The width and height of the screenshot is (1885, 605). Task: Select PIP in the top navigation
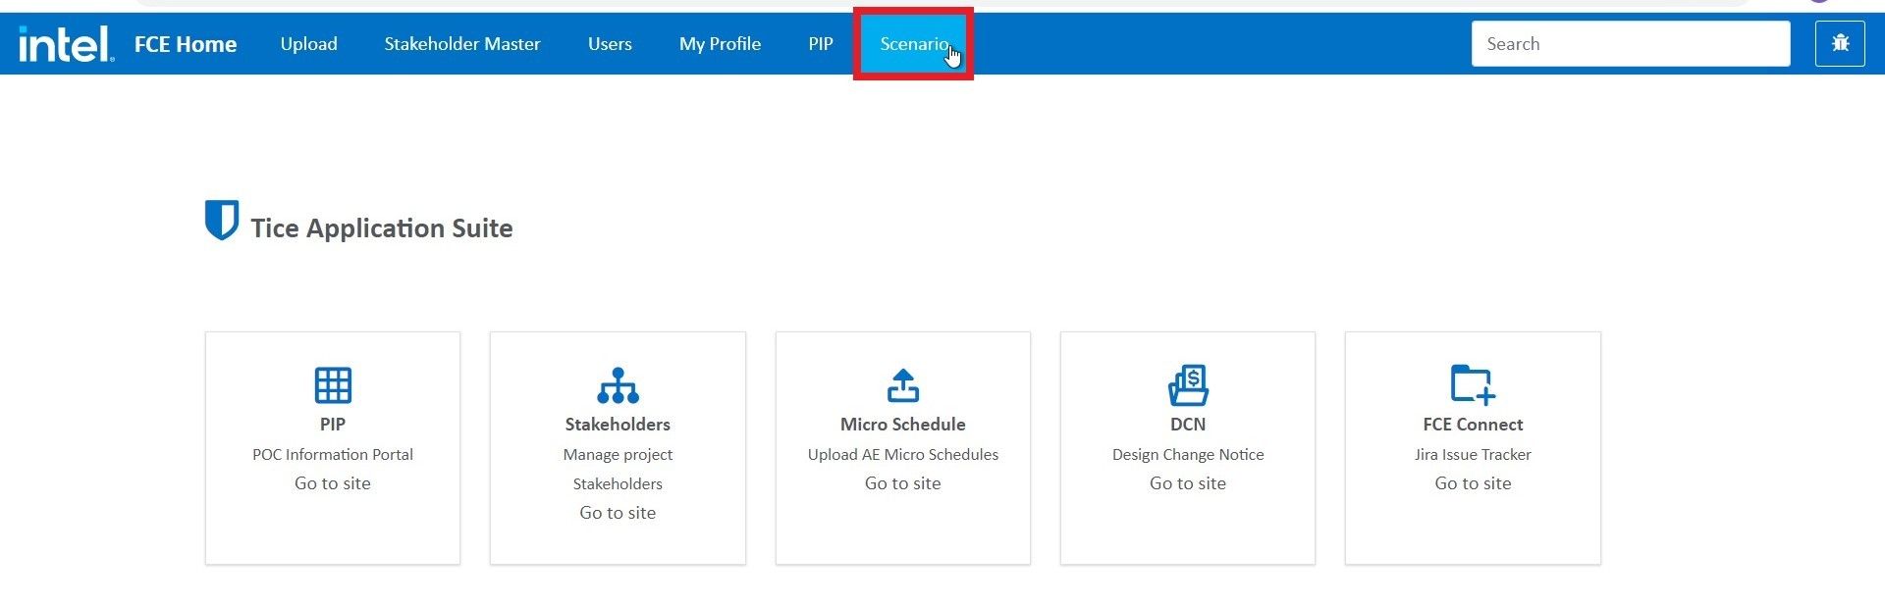tap(820, 44)
